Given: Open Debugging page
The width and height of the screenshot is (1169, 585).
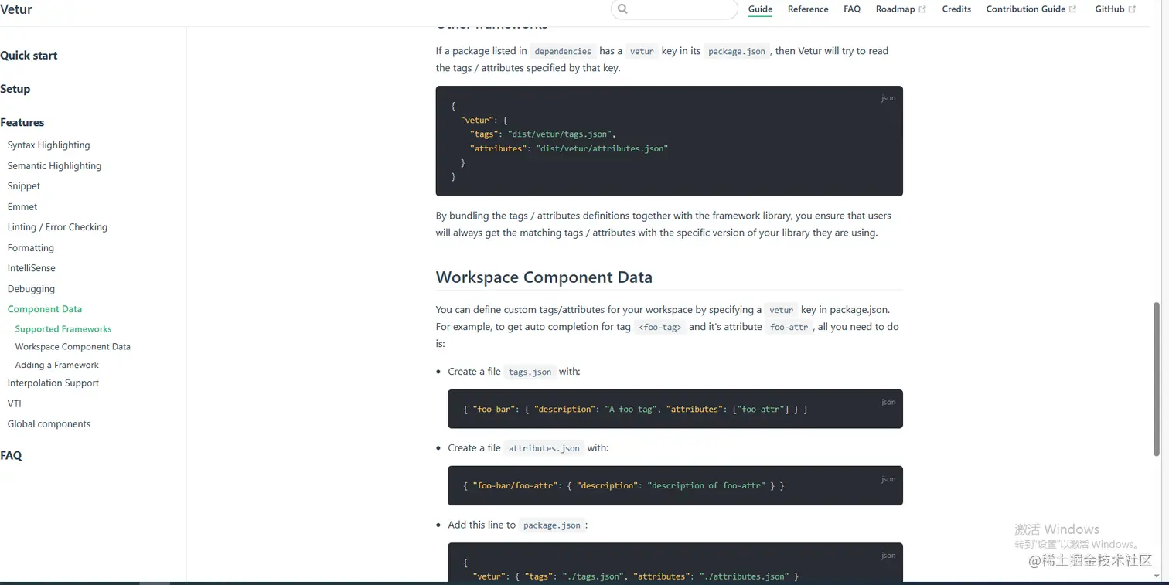Looking at the screenshot, I should (x=31, y=289).
